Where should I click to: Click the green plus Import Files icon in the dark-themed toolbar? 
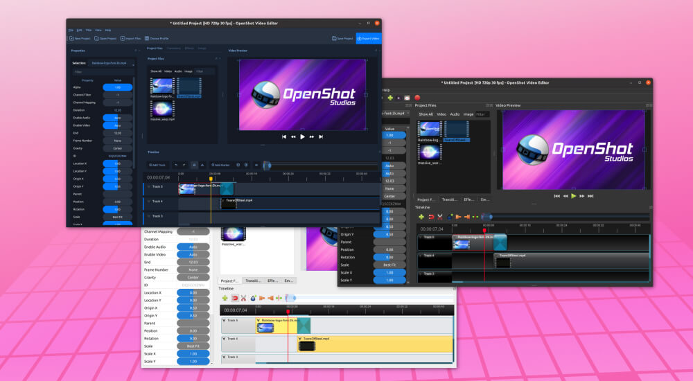coord(390,98)
